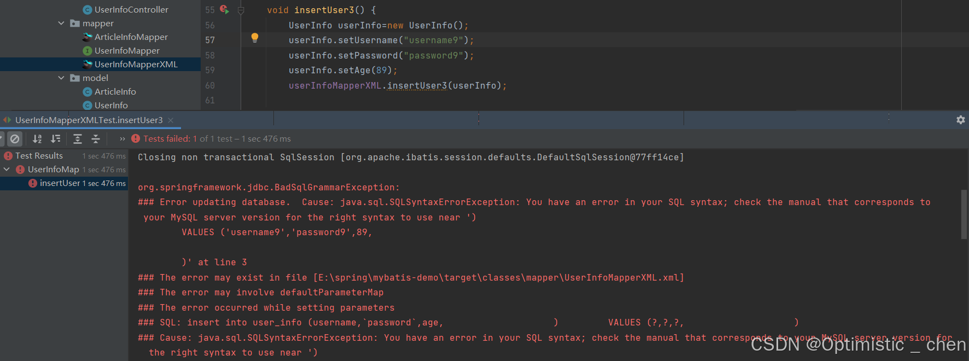The height and width of the screenshot is (361, 969).
Task: Click setAge(89) on line 59
Action: (365, 71)
